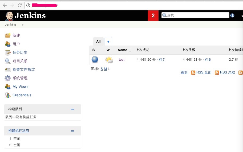243x152 pixels.
Task: Open last successful build #17
Action: click(162, 60)
